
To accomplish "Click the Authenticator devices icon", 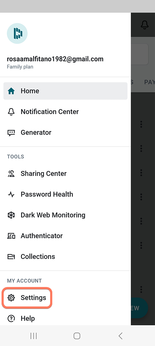I will point(11,236).
